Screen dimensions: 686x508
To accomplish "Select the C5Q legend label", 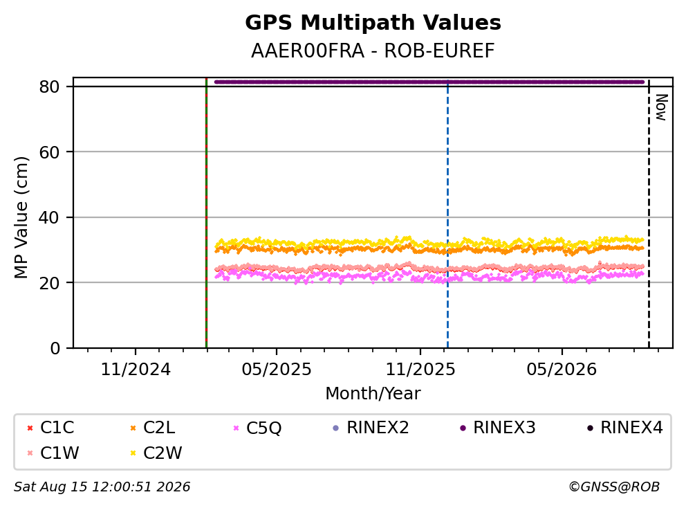I will point(263,428).
